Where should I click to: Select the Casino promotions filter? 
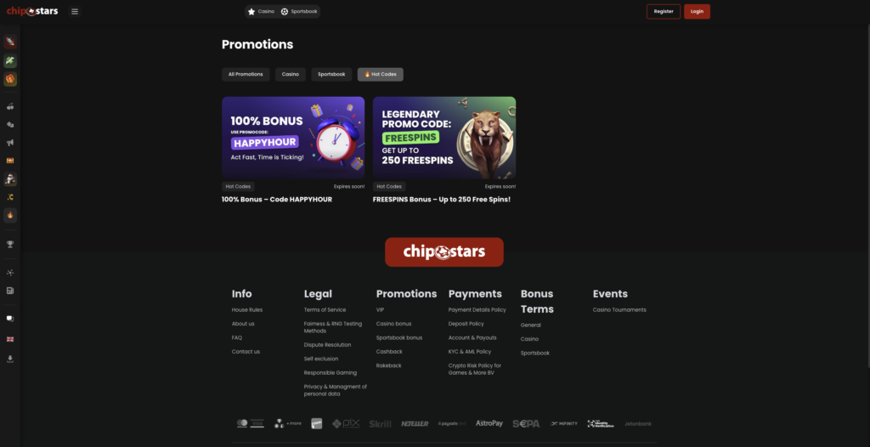click(x=291, y=75)
